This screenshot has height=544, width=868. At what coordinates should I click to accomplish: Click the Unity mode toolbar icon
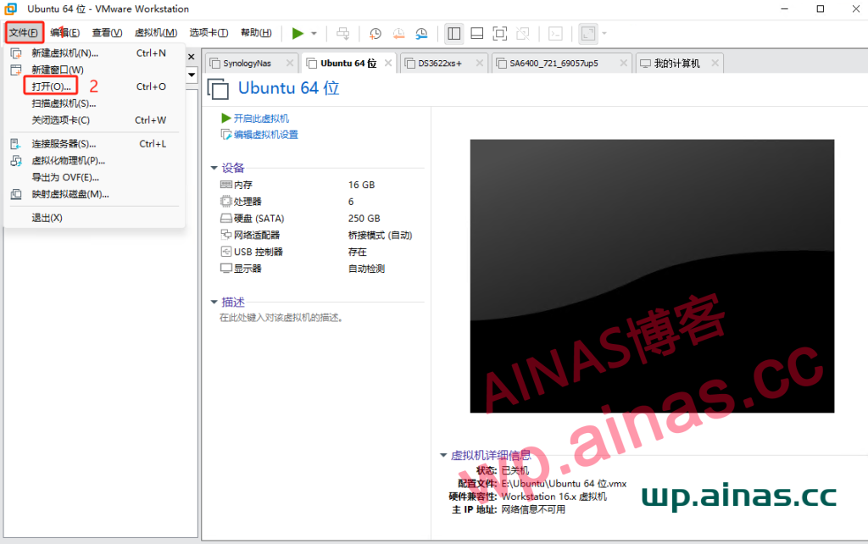tap(522, 33)
